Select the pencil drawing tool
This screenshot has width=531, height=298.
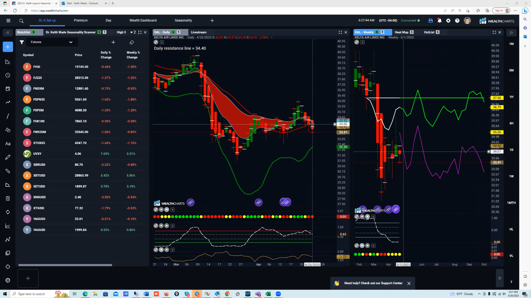[8, 157]
